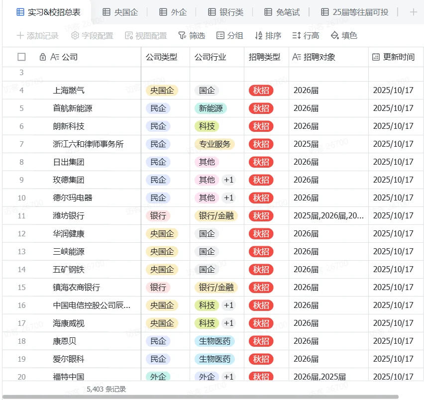Click the 公司 column header
The image size is (424, 400).
[70, 57]
